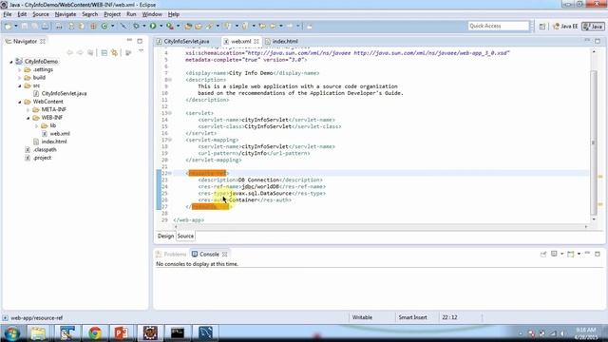Select web.xml in Navigator tree
This screenshot has width=608, height=342.
[x=60, y=133]
